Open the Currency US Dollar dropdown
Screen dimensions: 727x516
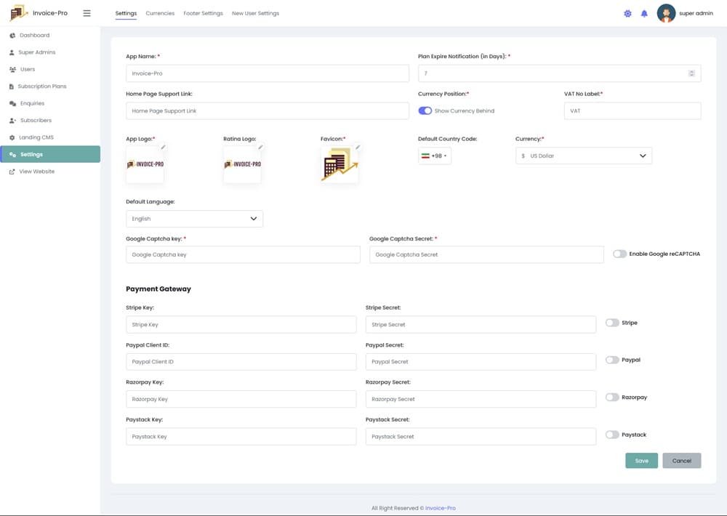click(584, 156)
